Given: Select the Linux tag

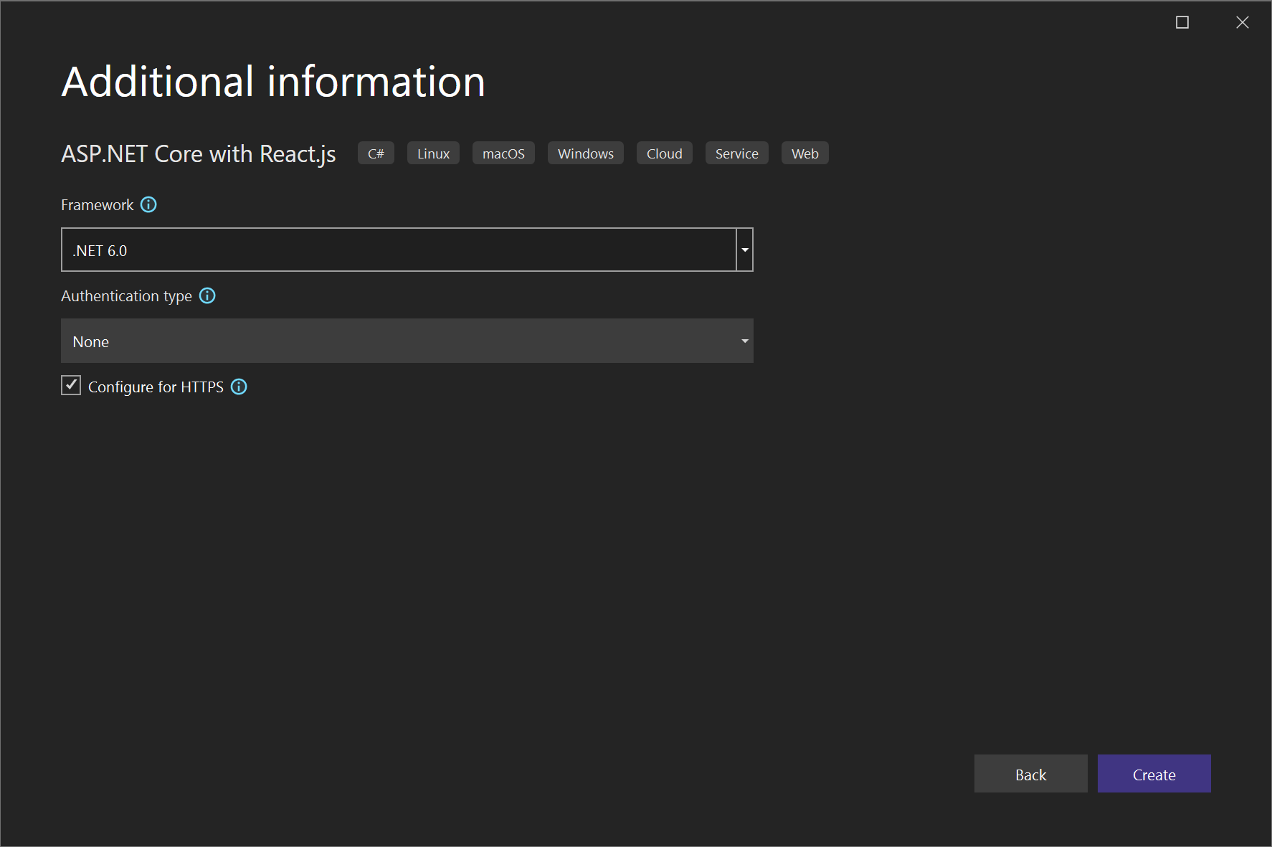Looking at the screenshot, I should [x=432, y=153].
